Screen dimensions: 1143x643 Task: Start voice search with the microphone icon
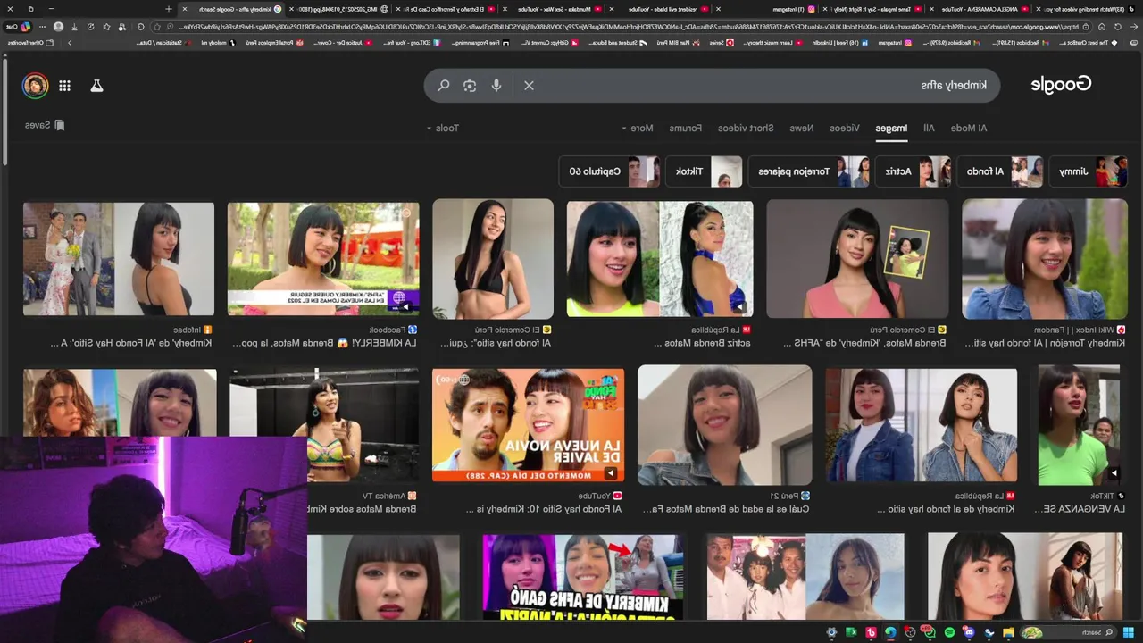tap(496, 86)
